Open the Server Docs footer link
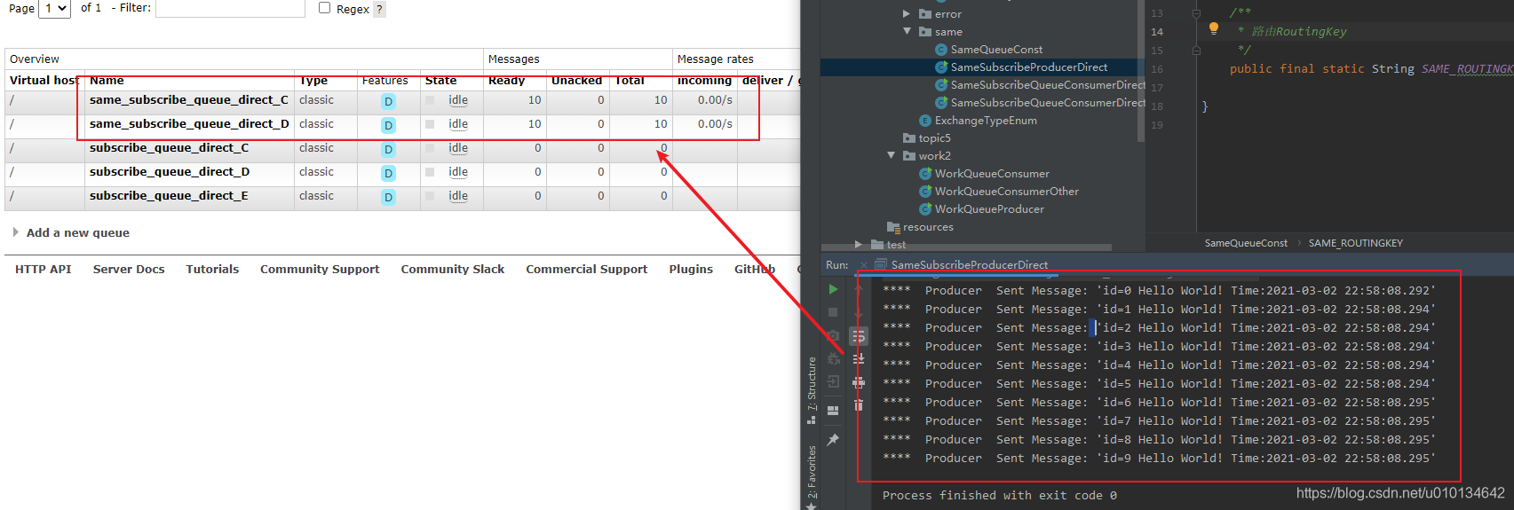The height and width of the screenshot is (510, 1514). point(129,270)
